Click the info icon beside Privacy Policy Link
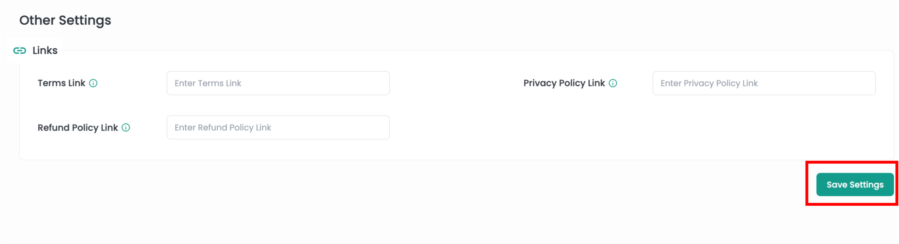The width and height of the screenshot is (899, 244). point(613,83)
